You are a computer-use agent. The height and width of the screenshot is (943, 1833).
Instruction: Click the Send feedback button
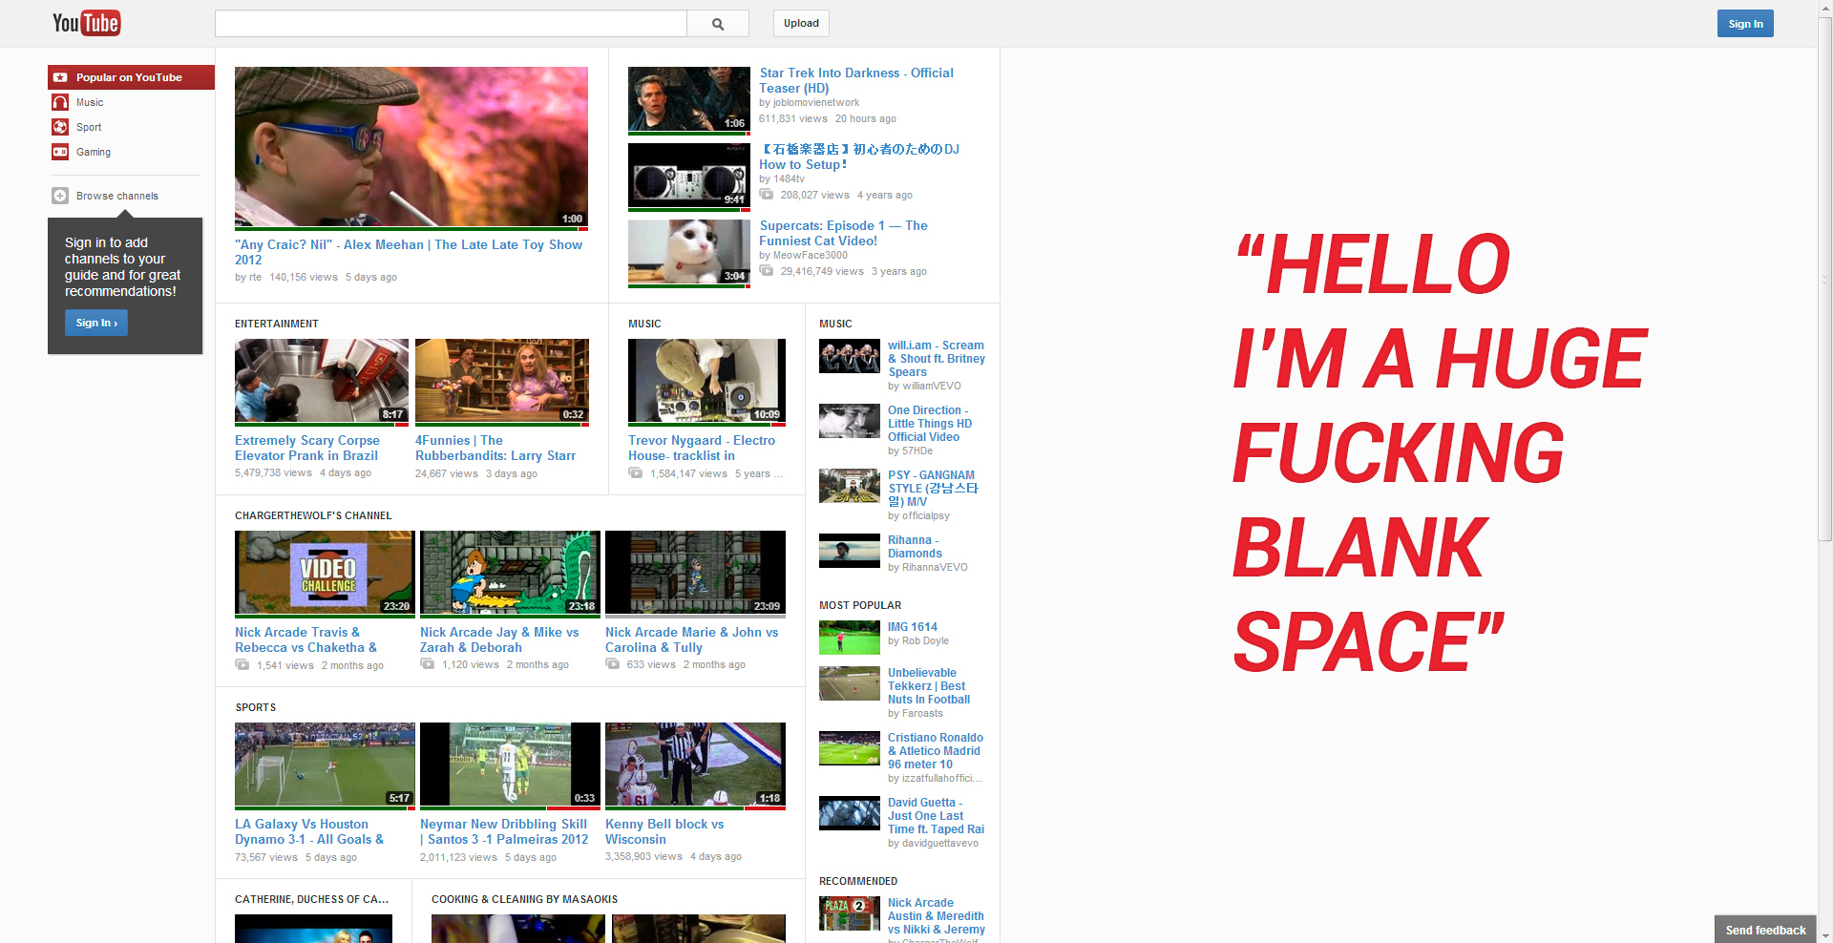click(1765, 930)
